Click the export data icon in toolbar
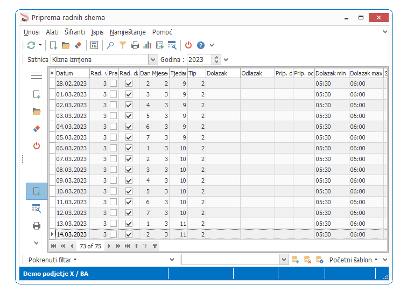 click(160, 45)
